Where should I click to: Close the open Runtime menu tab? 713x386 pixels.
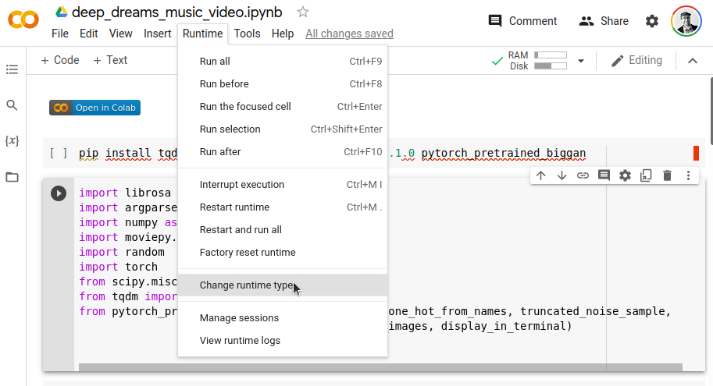203,34
